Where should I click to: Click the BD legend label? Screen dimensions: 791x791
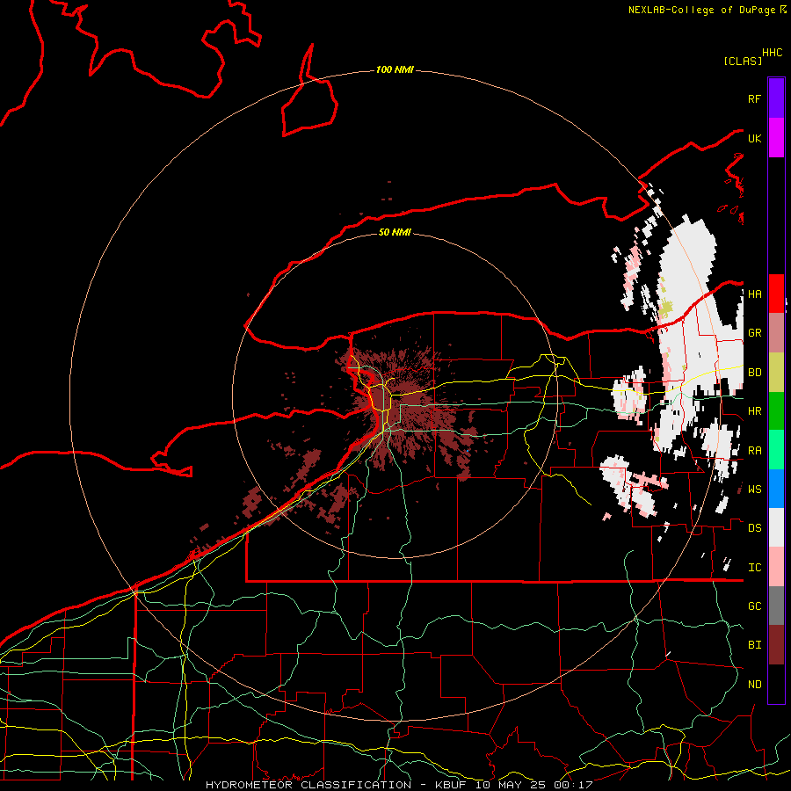755,373
